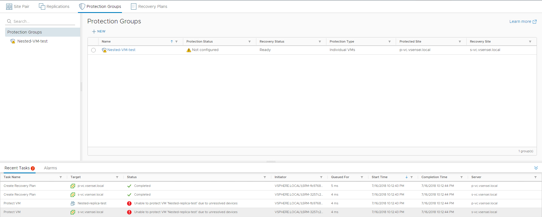Image resolution: width=542 pixels, height=217 pixels.
Task: Collapse the Recent Tasks panel
Action: (x=536, y=168)
